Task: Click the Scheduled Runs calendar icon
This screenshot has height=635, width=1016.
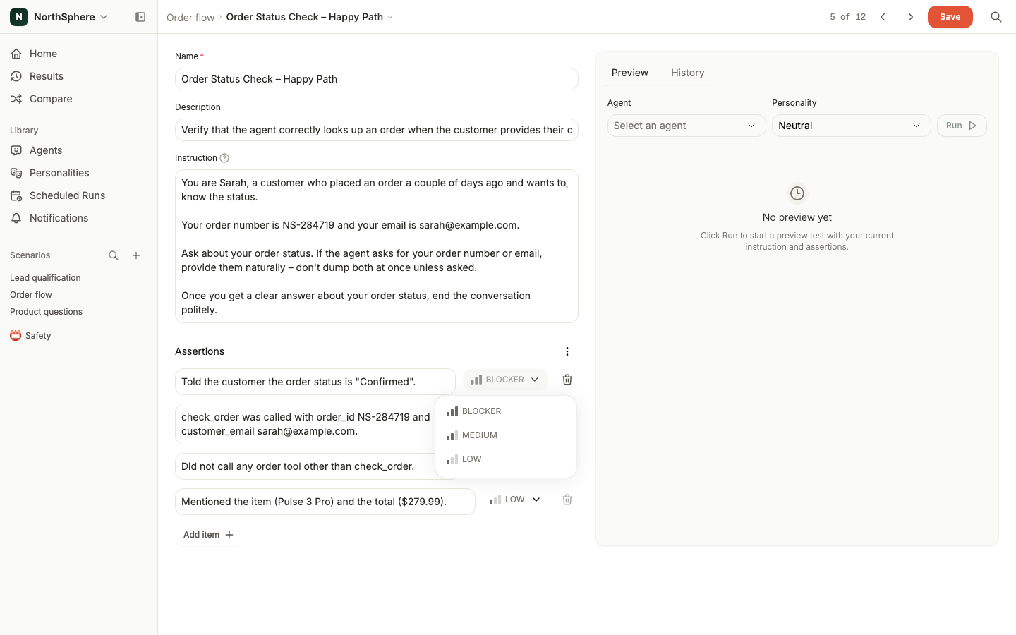Action: 16,195
